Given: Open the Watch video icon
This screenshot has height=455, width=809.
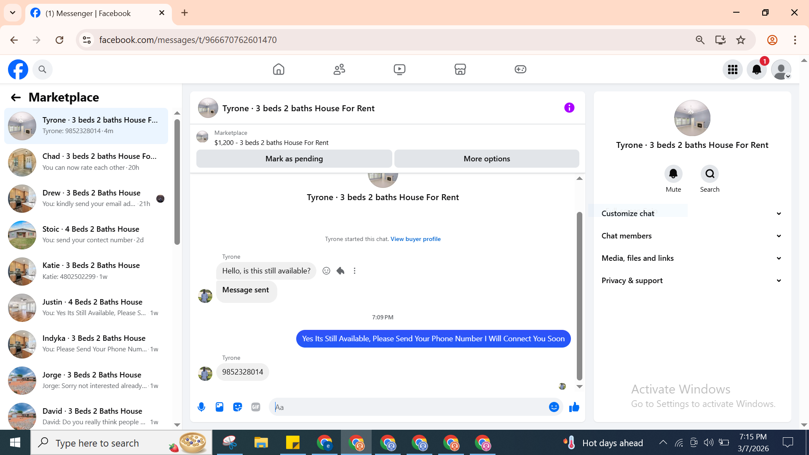Looking at the screenshot, I should coord(399,69).
